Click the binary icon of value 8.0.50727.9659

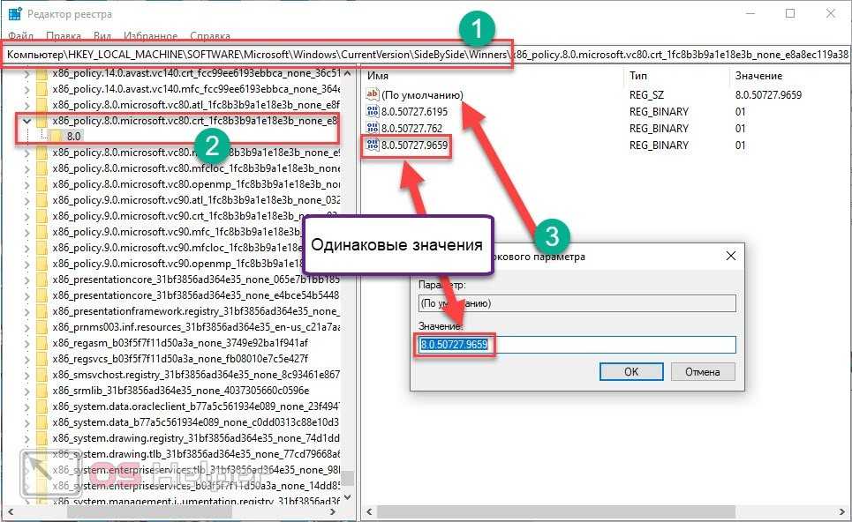click(x=372, y=145)
